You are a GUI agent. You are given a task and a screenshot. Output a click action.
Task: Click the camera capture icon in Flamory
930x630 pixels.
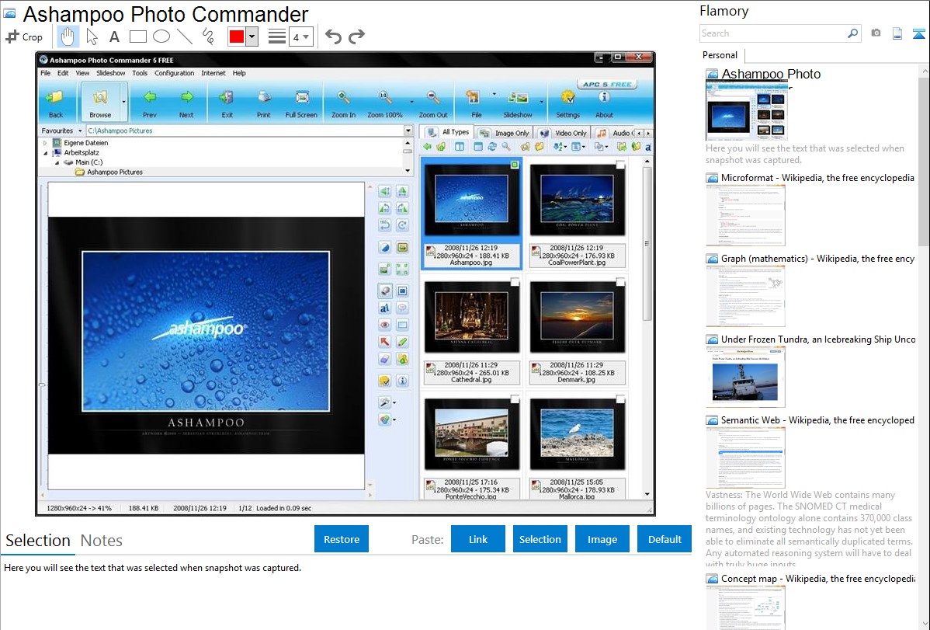point(876,33)
